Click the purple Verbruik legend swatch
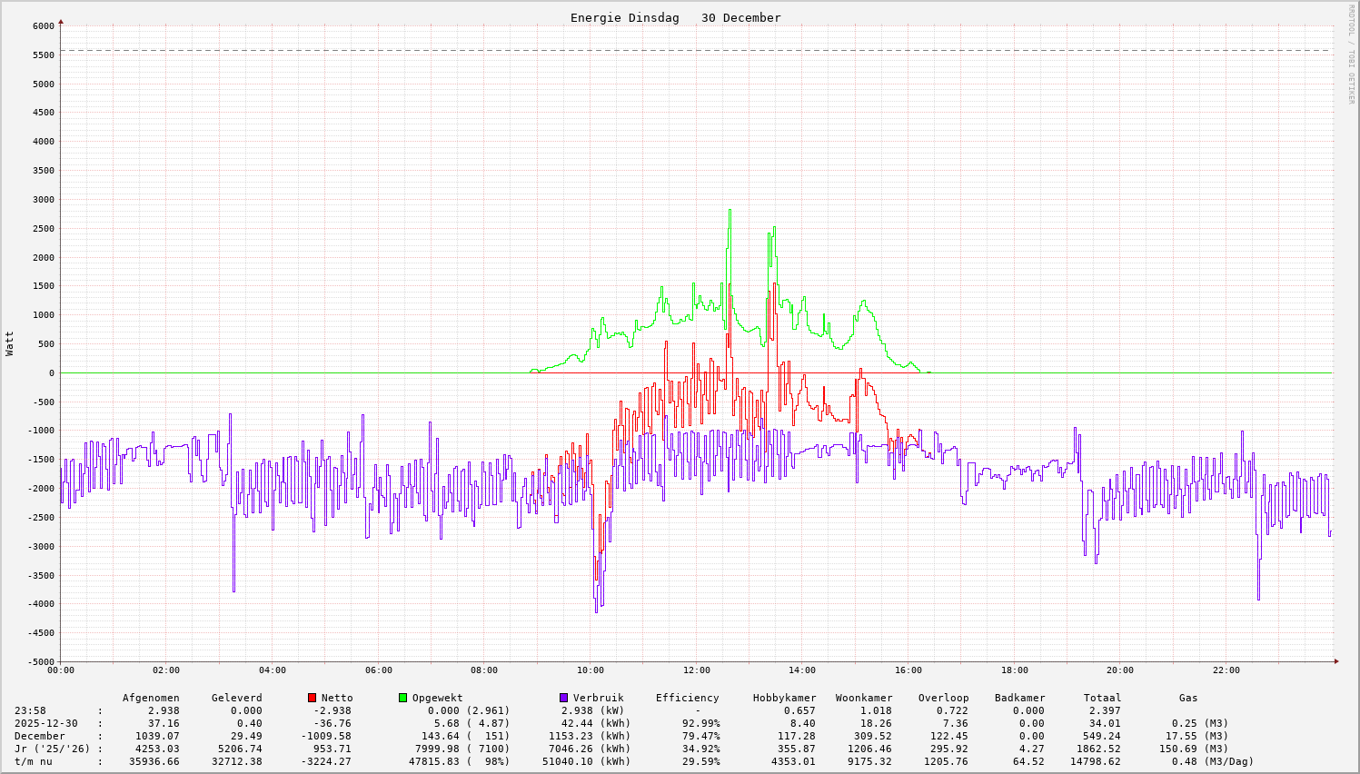 click(x=563, y=698)
